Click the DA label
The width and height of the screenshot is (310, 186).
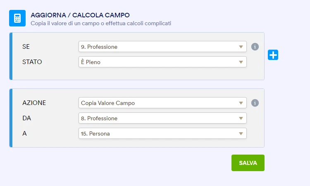tap(27, 118)
